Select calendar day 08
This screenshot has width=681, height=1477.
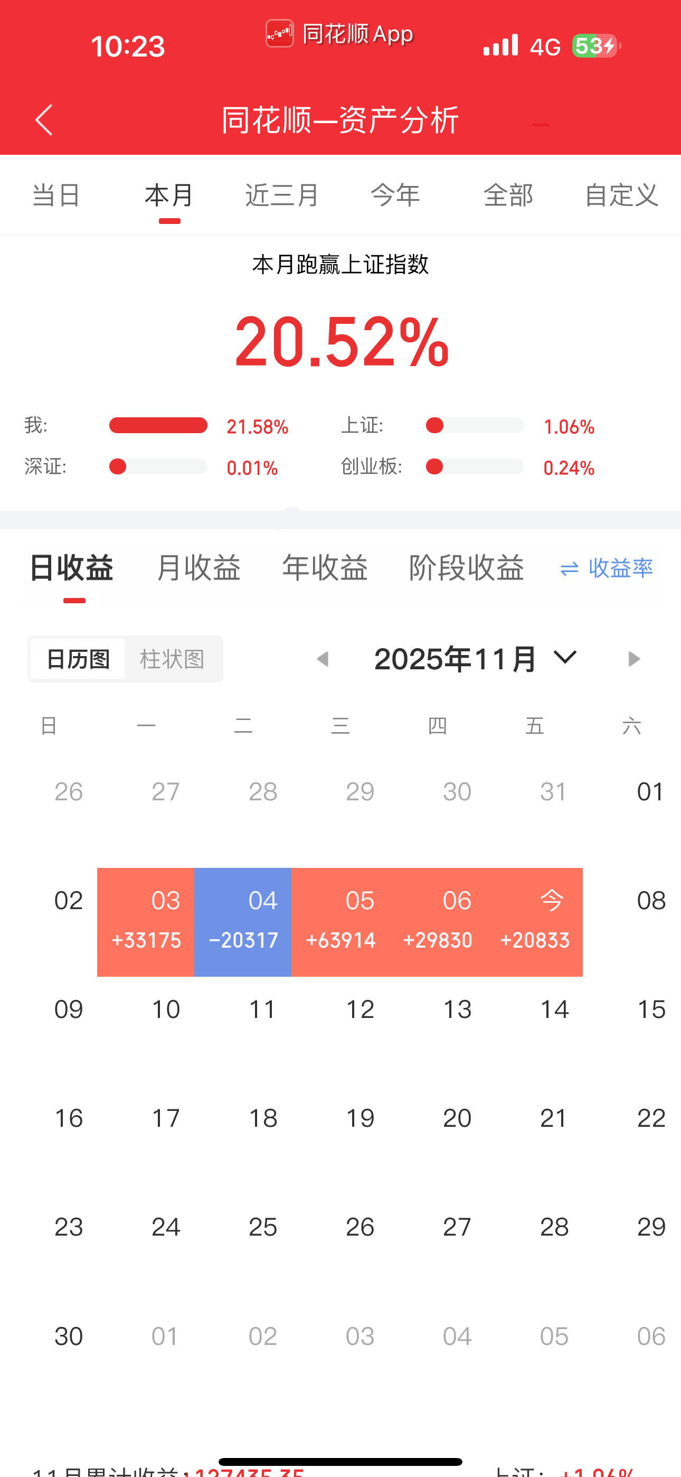click(x=650, y=901)
